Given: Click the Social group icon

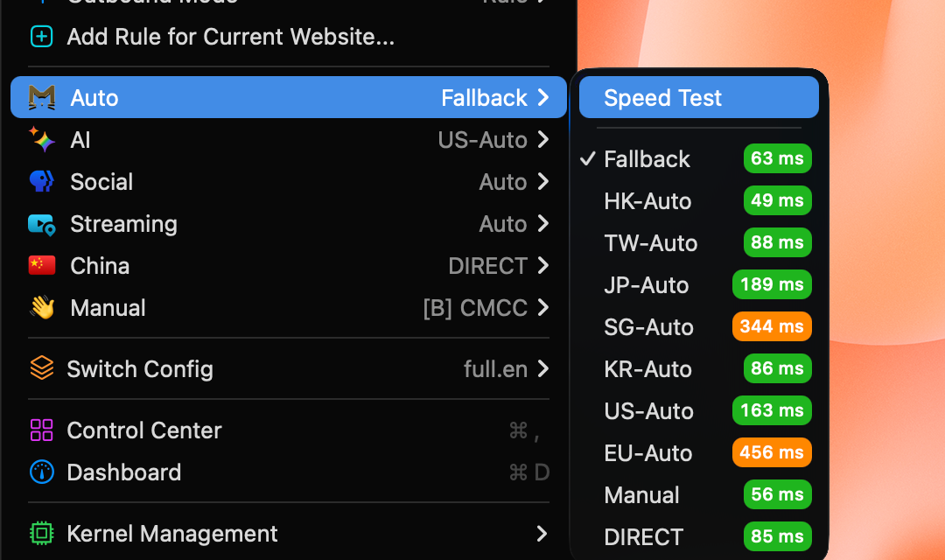Looking at the screenshot, I should [40, 181].
